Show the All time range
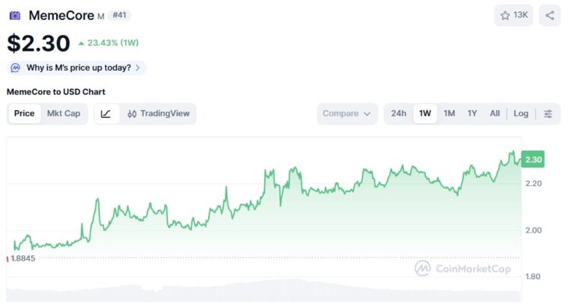 [495, 114]
